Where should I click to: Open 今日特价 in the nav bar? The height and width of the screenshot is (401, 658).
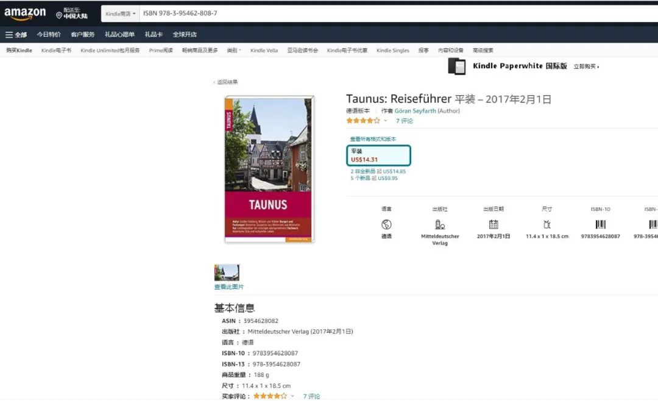click(49, 34)
